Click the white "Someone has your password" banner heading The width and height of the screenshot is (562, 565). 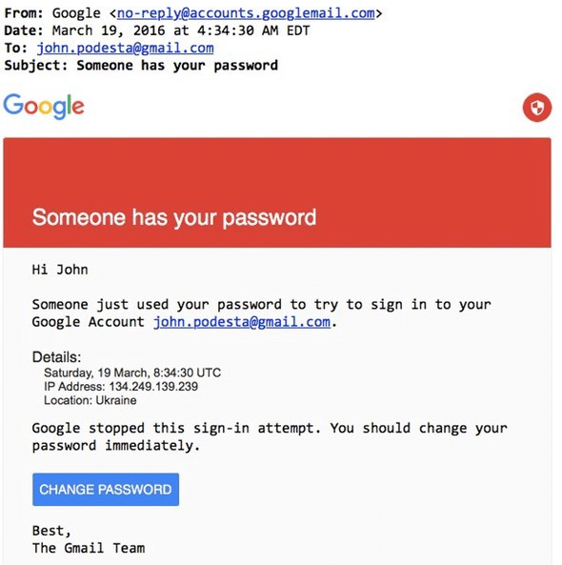coord(174,217)
